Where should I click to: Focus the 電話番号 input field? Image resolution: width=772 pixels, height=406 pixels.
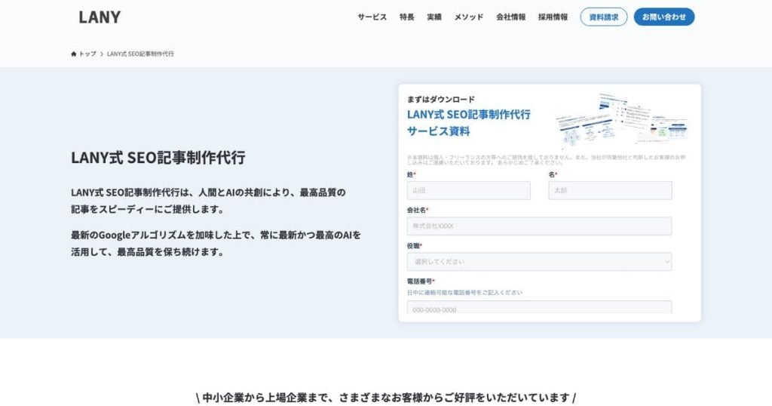pyautogui.click(x=539, y=307)
